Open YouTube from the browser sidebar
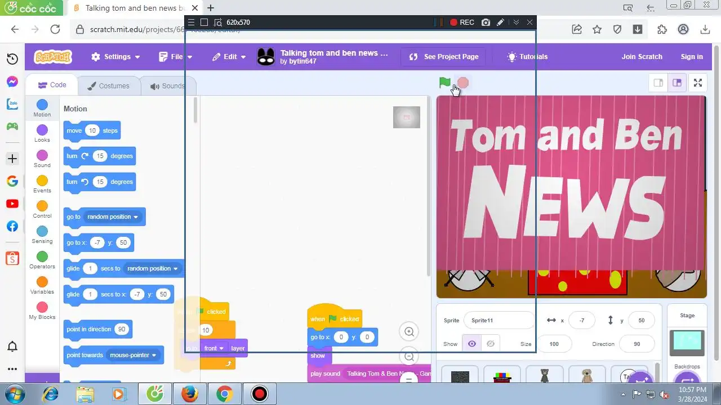This screenshot has height=405, width=721. click(x=12, y=204)
